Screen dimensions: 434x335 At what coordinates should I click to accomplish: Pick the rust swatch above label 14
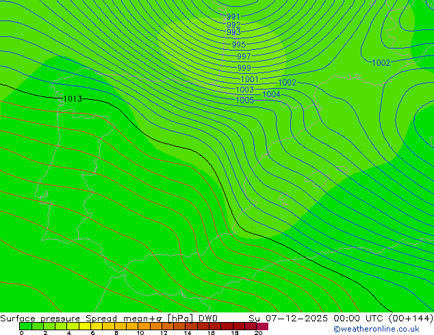pyautogui.click(x=191, y=326)
